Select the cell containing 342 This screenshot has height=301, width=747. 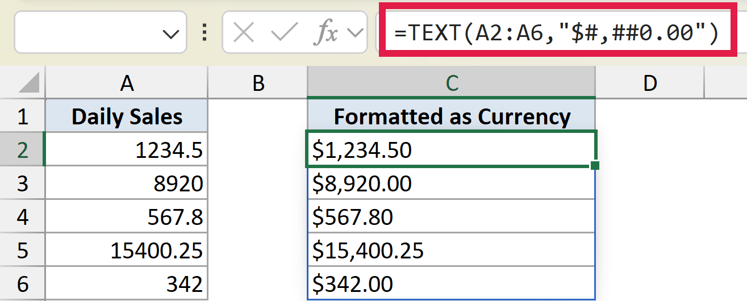tap(127, 283)
